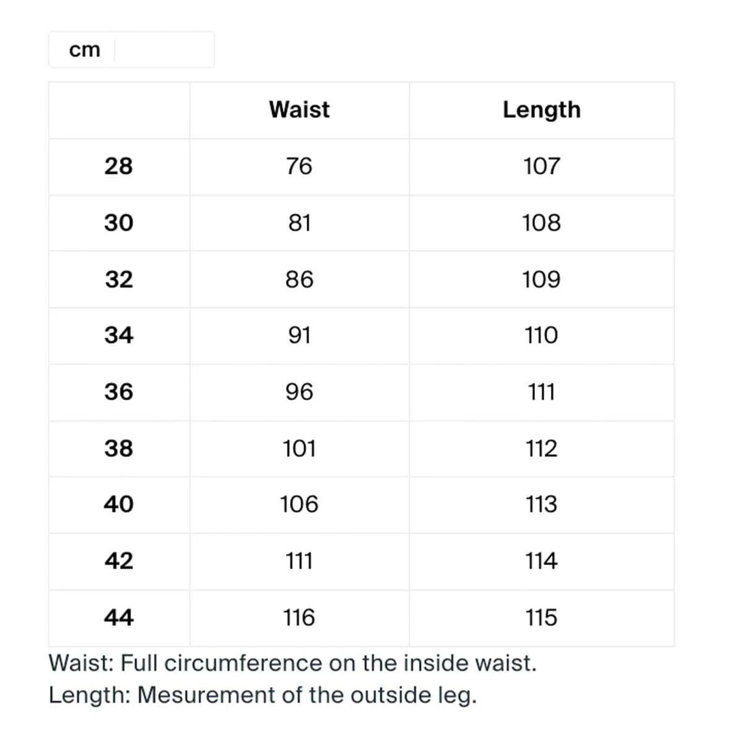This screenshot has width=742, height=742.
Task: Click length value 107 for size 28
Action: coord(542,166)
